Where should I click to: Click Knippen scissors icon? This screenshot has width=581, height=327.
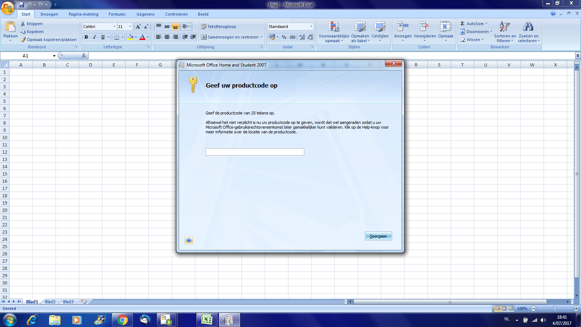click(23, 24)
